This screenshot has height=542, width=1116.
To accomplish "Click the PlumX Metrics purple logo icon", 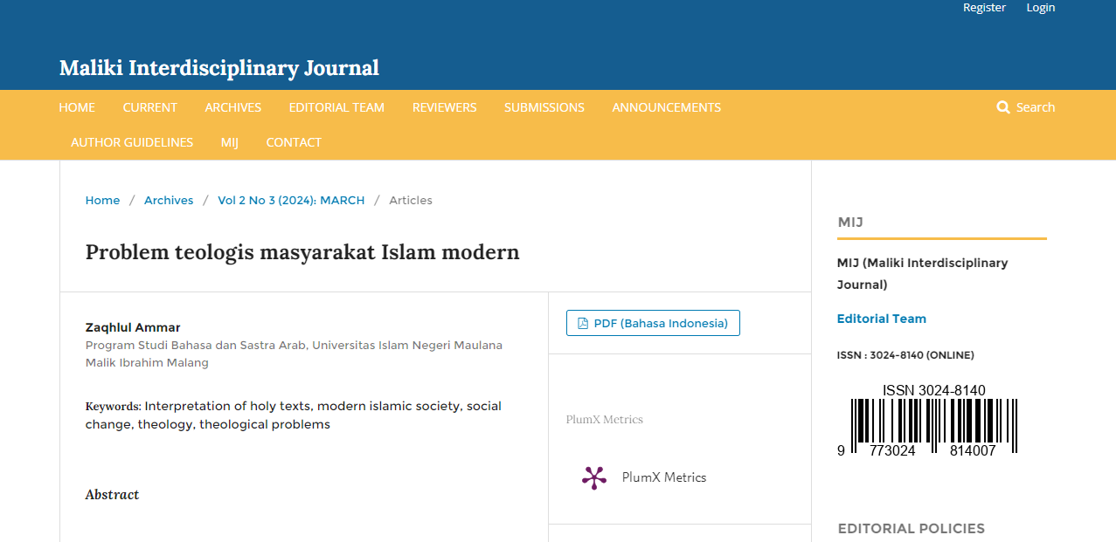I will [594, 477].
